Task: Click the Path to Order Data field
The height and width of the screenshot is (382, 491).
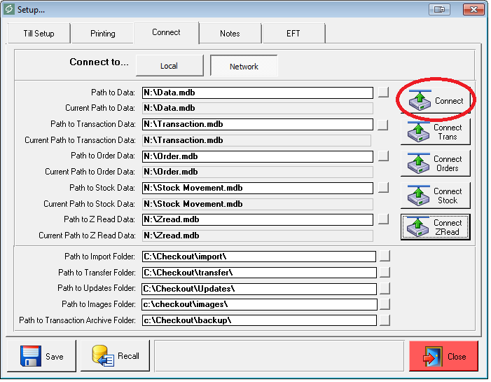Action: click(x=257, y=156)
